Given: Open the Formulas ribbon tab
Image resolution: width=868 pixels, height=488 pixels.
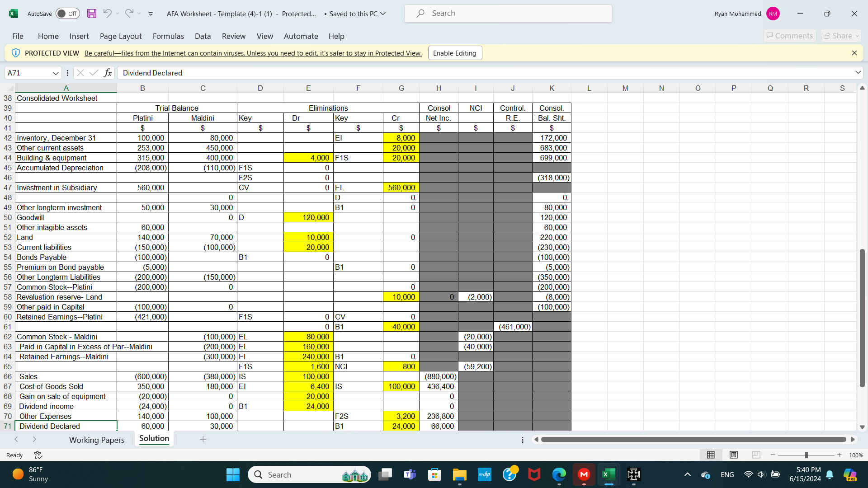Looking at the screenshot, I should pyautogui.click(x=168, y=36).
